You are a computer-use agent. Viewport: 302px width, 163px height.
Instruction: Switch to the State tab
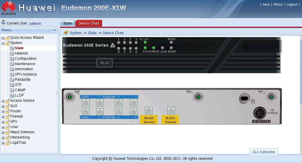tap(68, 23)
